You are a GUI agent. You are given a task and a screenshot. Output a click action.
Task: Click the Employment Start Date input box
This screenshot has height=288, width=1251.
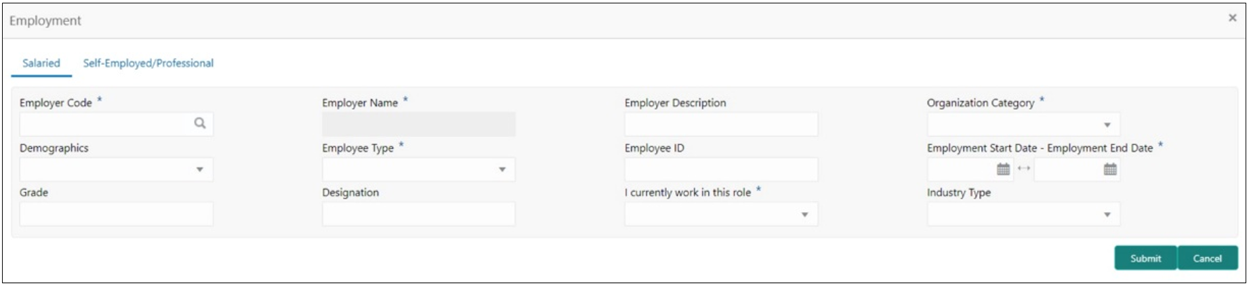[960, 169]
